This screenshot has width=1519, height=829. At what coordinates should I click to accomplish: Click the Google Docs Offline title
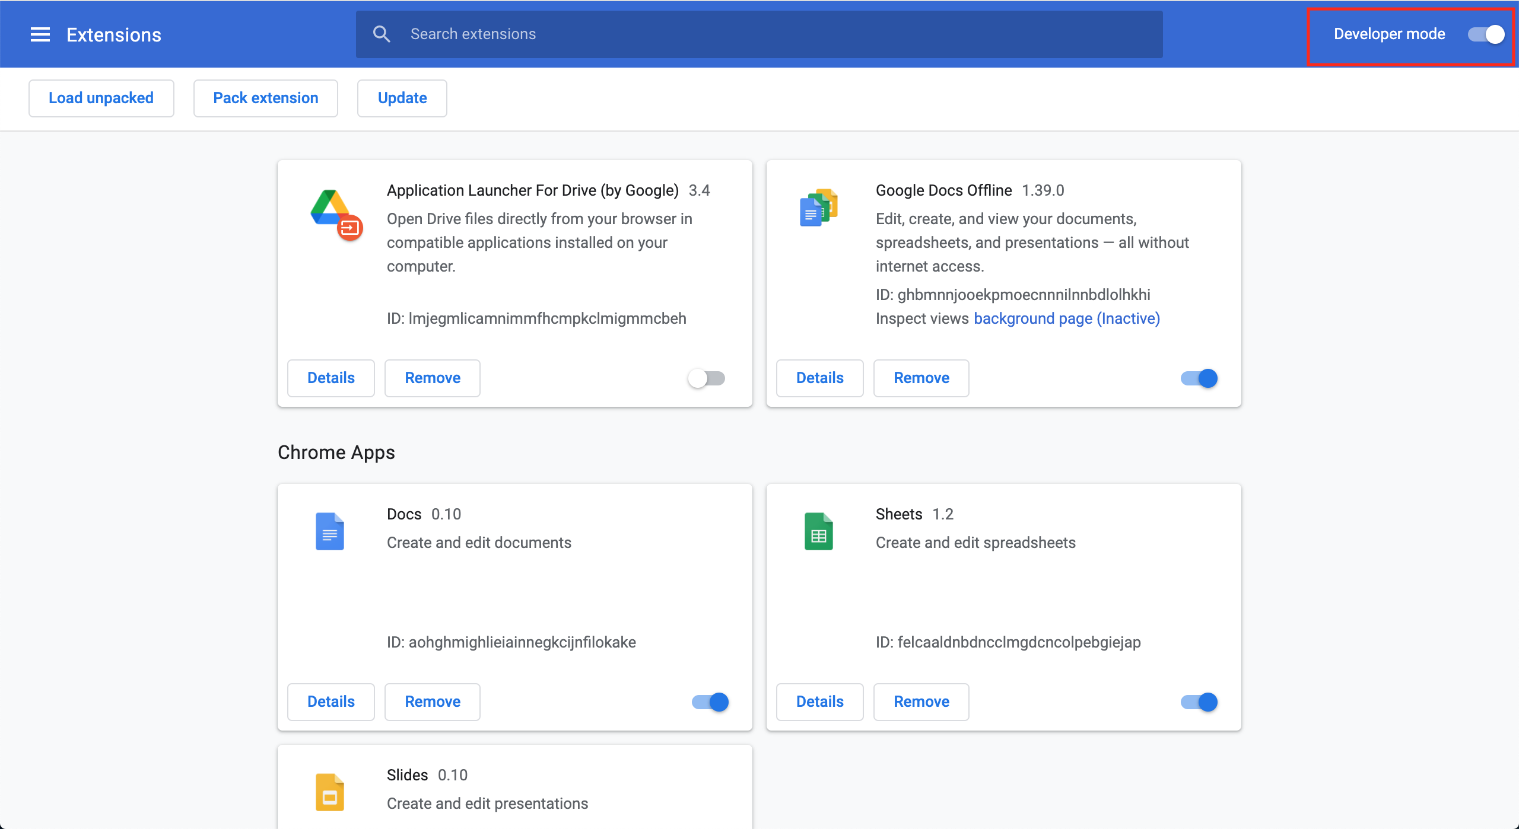944,190
